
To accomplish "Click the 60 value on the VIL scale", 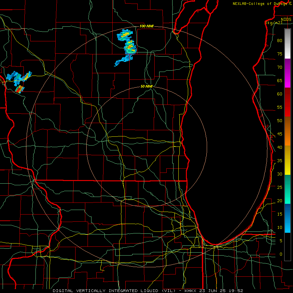I will click(x=280, y=94).
